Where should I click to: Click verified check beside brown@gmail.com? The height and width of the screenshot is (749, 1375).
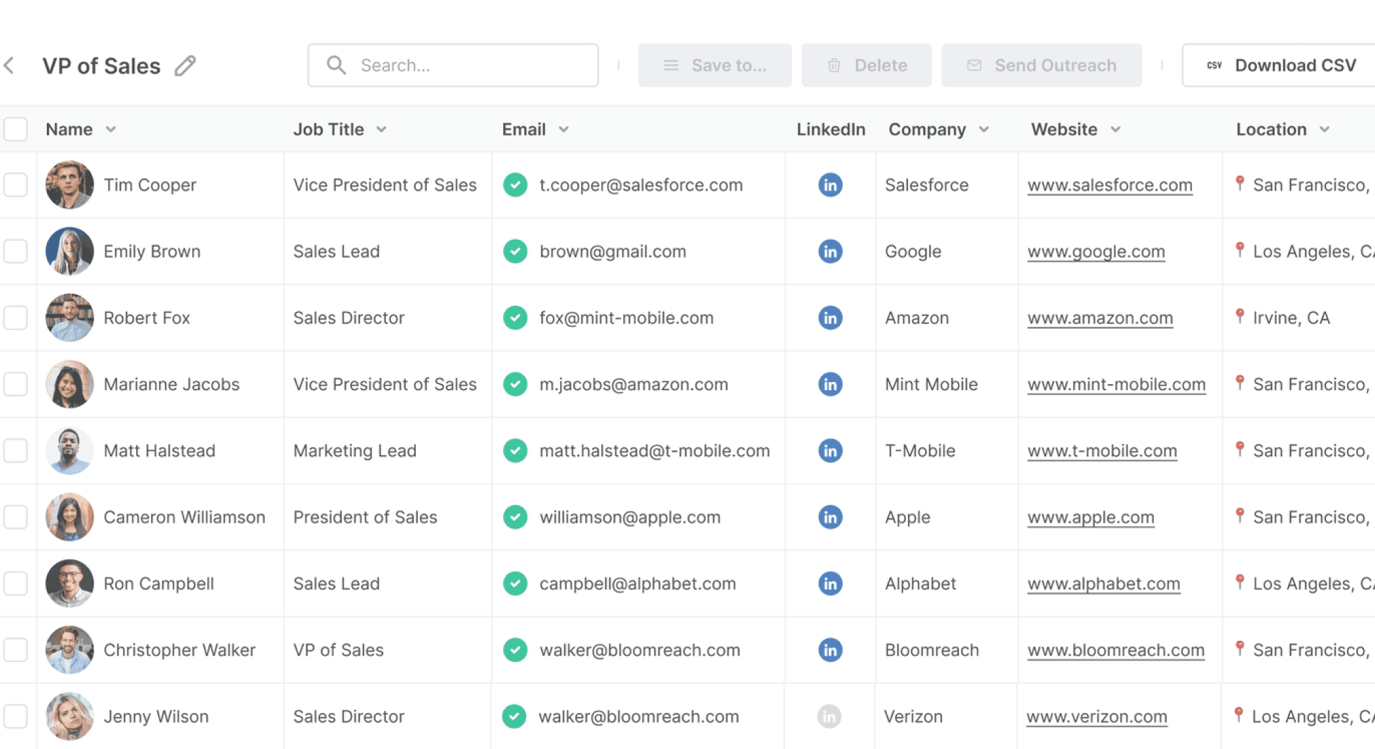(x=515, y=251)
